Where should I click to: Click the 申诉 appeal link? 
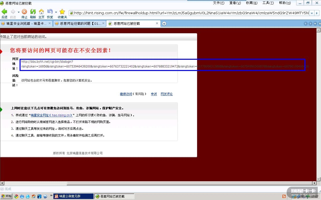(154, 94)
